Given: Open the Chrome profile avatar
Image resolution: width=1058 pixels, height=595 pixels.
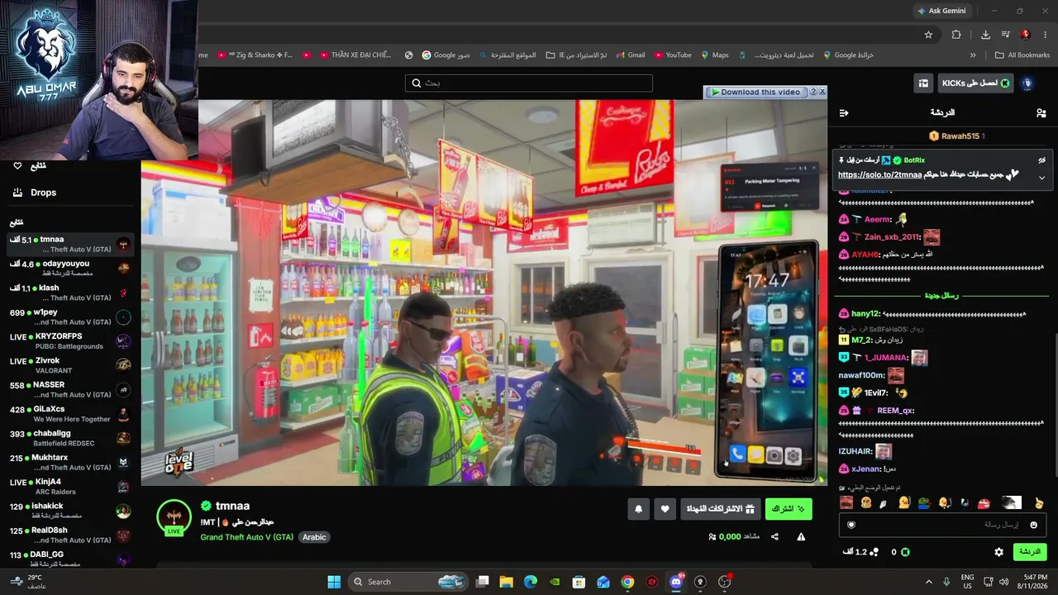Looking at the screenshot, I should tap(1025, 35).
